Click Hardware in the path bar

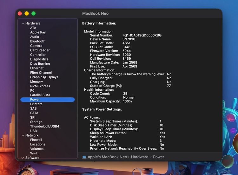pyautogui.click(x=140, y=157)
